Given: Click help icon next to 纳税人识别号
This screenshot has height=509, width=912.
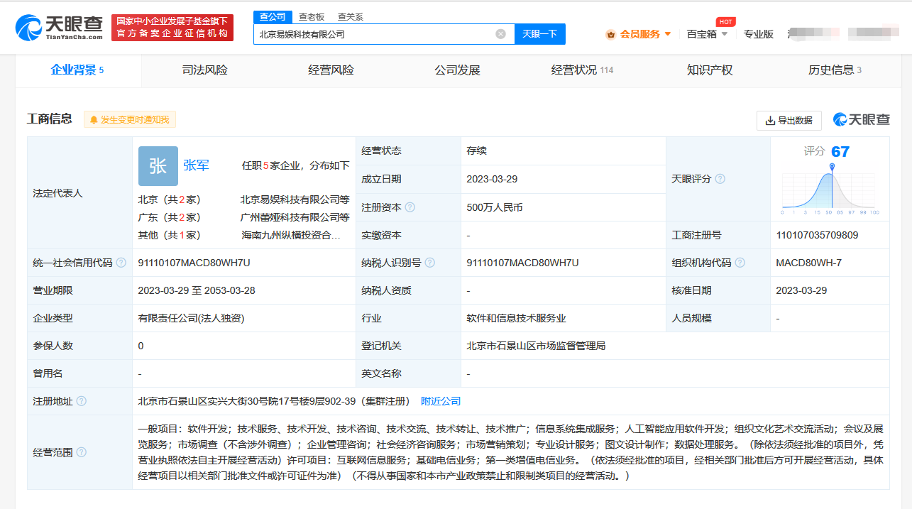Looking at the screenshot, I should pyautogui.click(x=430, y=263).
